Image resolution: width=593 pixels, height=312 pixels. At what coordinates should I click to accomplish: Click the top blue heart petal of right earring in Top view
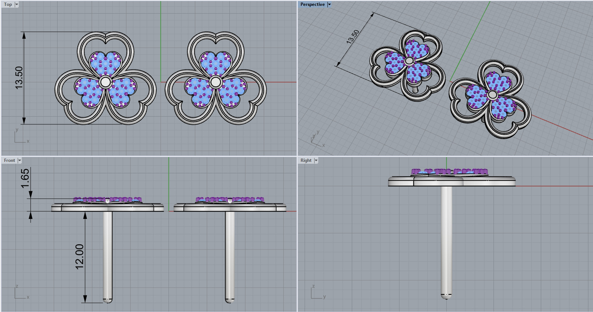pyautogui.click(x=216, y=64)
